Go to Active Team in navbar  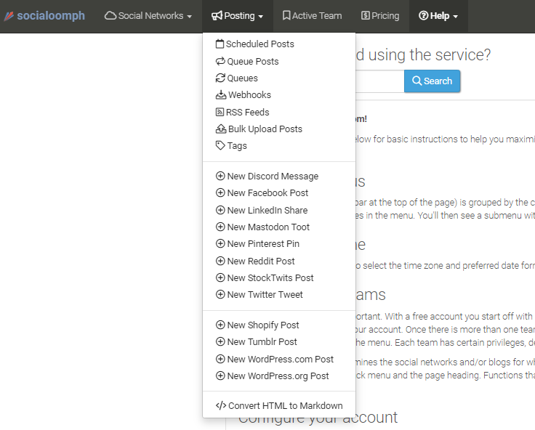click(312, 16)
